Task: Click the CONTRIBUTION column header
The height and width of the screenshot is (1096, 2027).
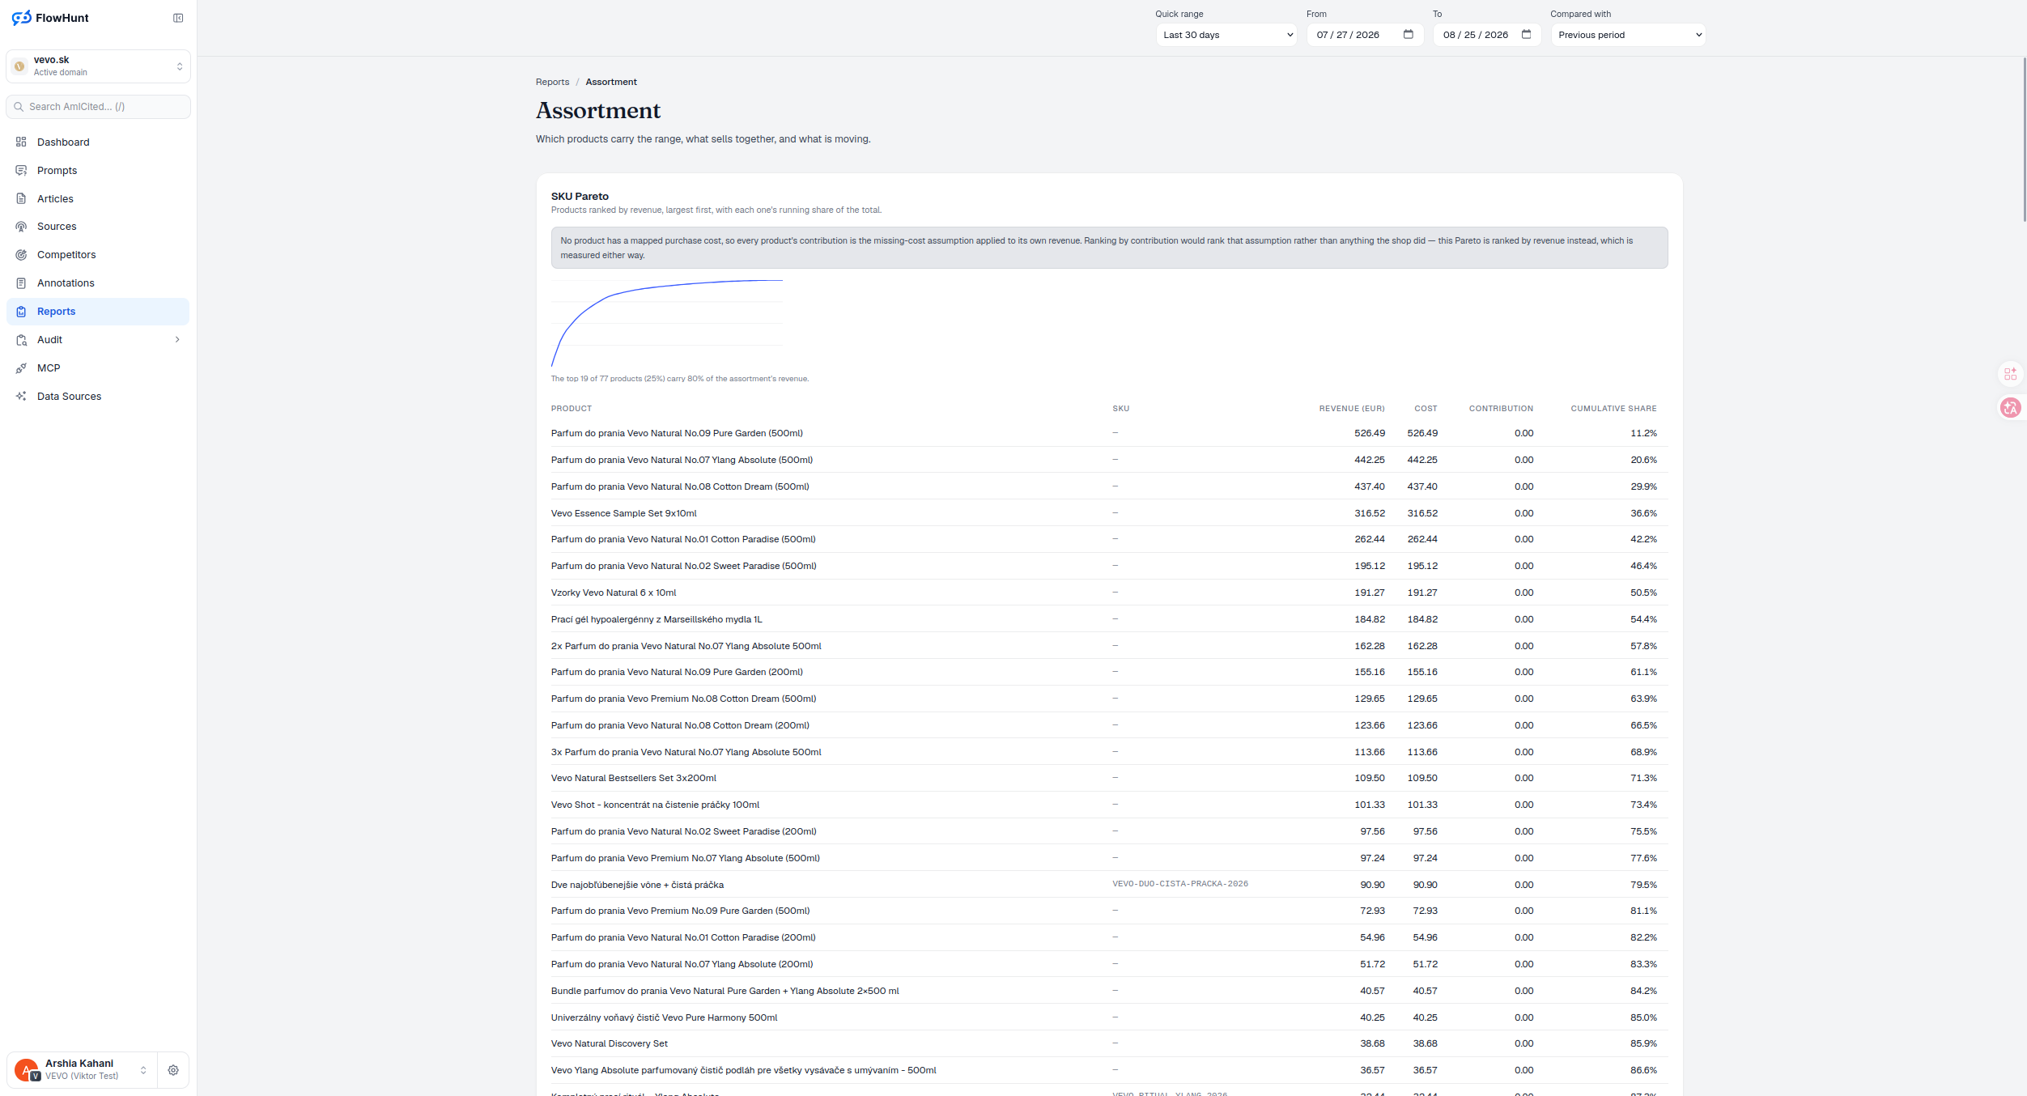Action: (x=1501, y=409)
